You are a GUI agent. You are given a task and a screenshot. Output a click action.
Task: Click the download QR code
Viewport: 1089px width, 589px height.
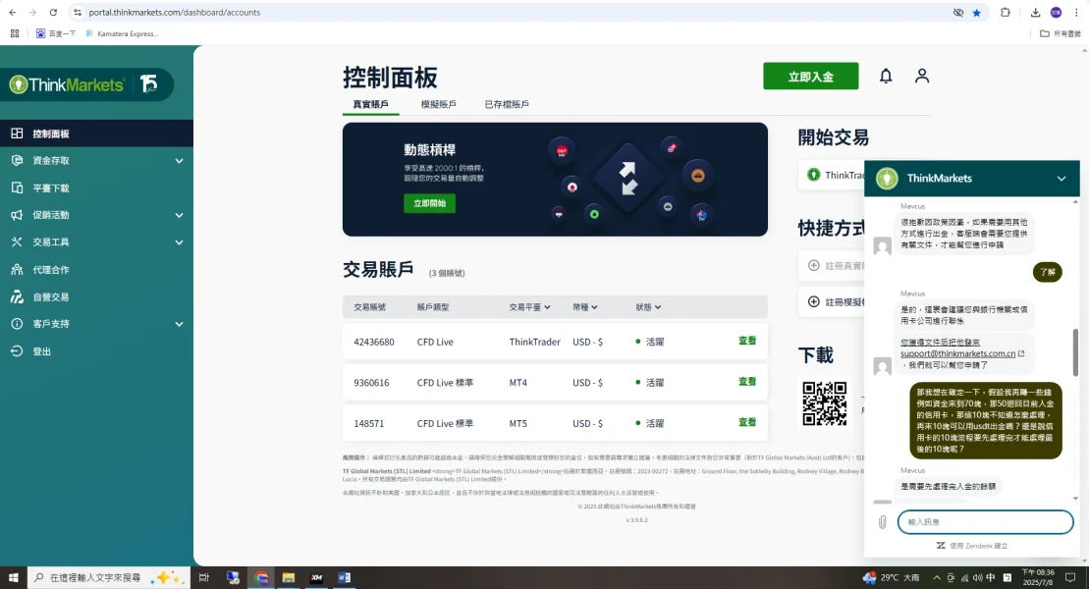(x=825, y=402)
